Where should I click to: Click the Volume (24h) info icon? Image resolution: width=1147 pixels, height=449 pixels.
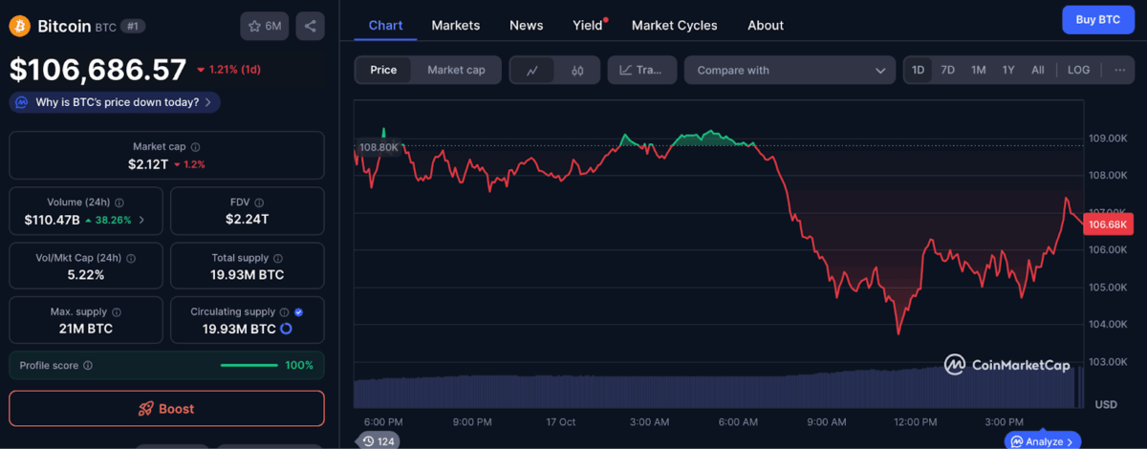coord(119,203)
